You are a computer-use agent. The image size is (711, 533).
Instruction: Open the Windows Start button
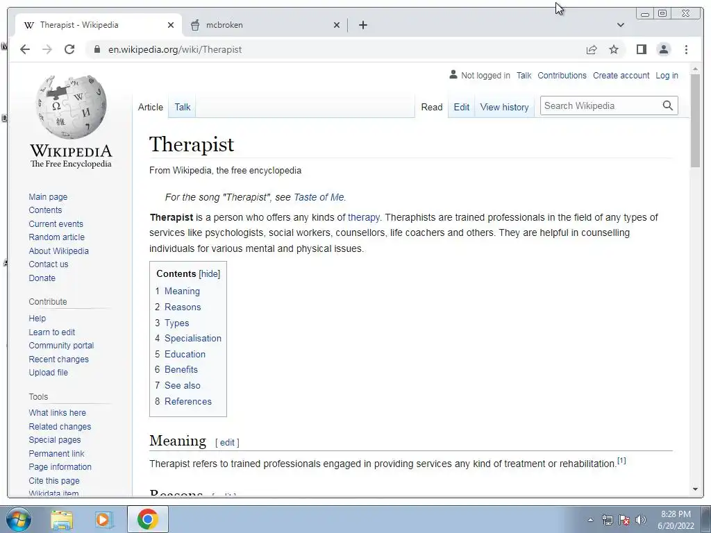point(18,519)
